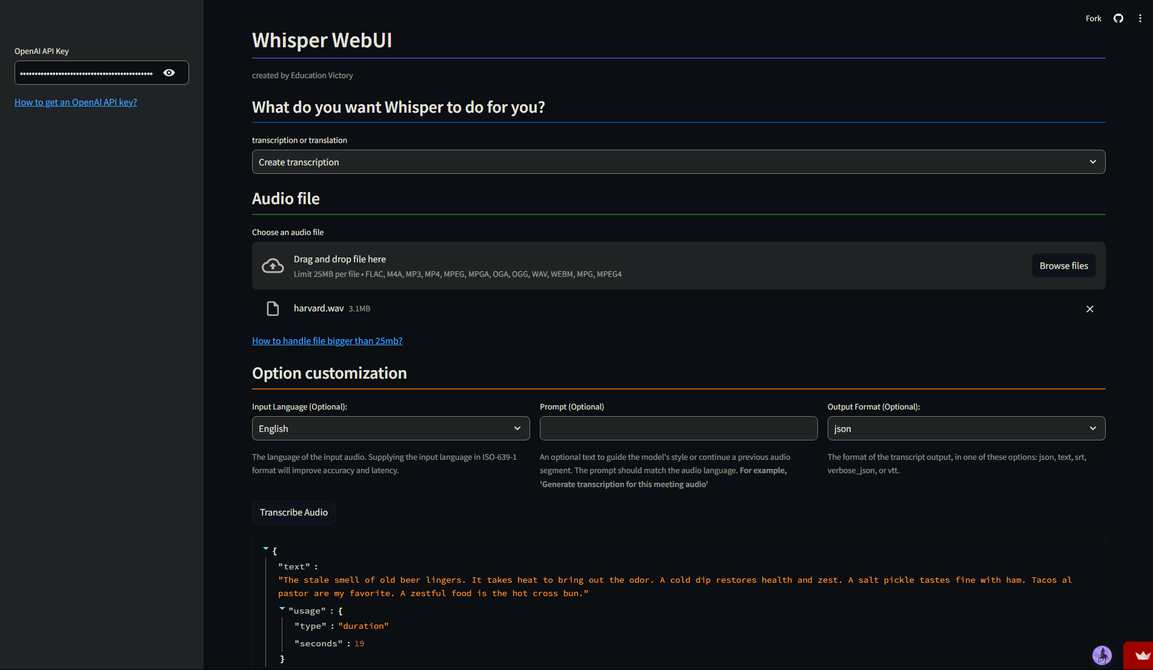Open the GitHub repository icon
The image size is (1153, 670).
coord(1118,18)
